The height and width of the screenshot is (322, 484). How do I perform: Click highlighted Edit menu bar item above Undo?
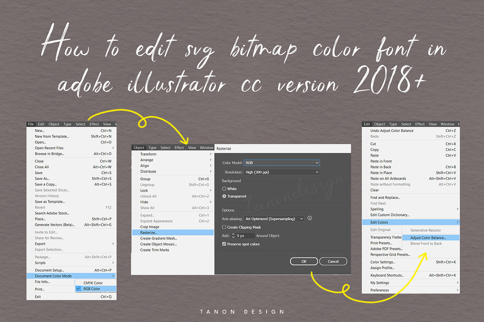367,124
